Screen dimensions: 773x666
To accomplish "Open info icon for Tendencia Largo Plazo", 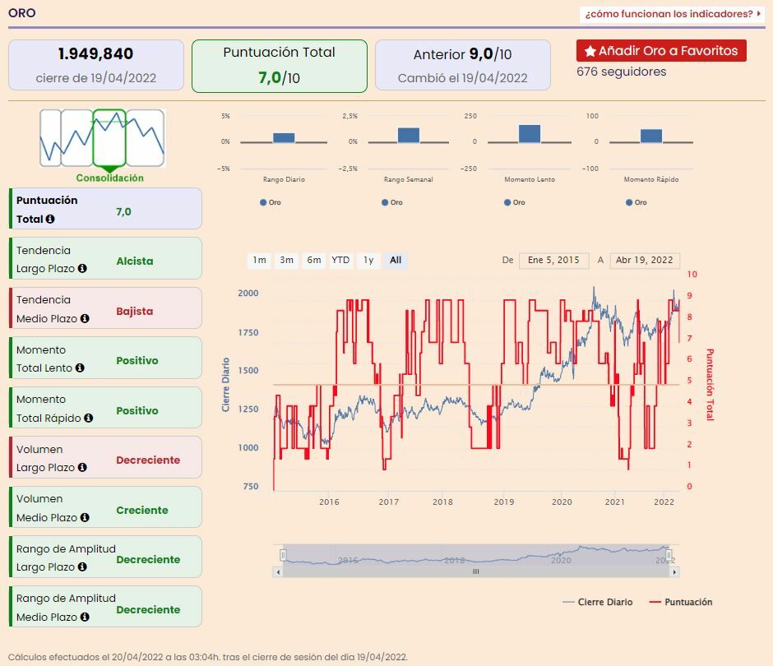I will [x=82, y=268].
